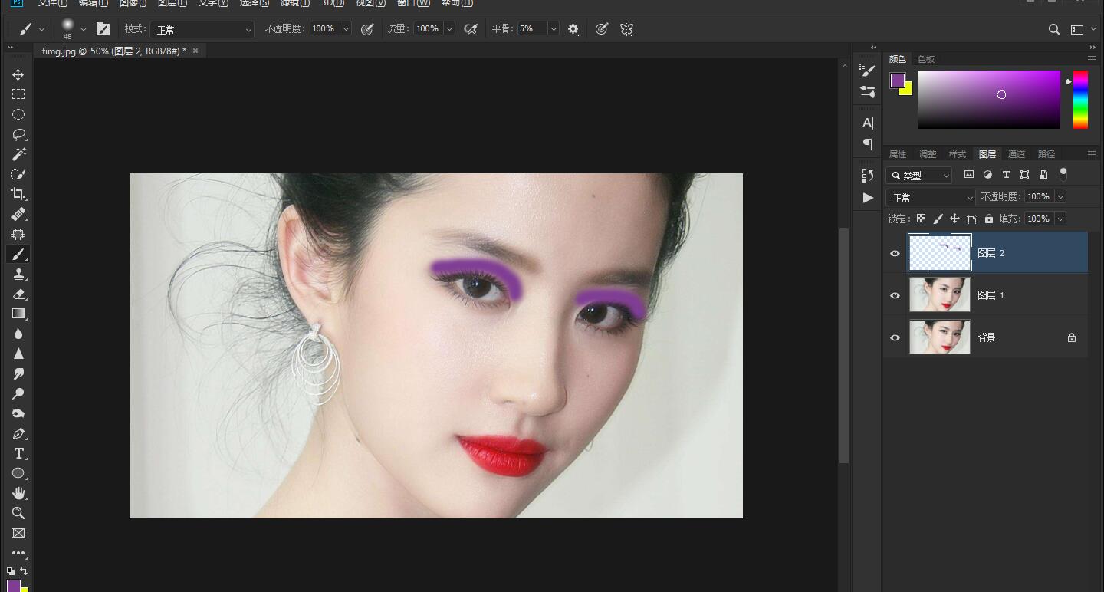Hide the 背景 layer
The image size is (1104, 592).
895,337
